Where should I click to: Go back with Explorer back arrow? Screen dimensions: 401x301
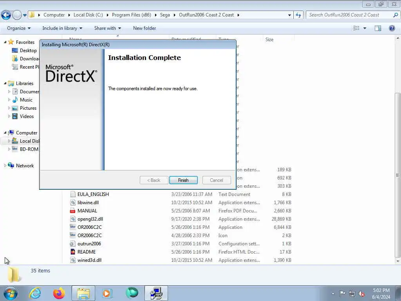(x=6, y=15)
